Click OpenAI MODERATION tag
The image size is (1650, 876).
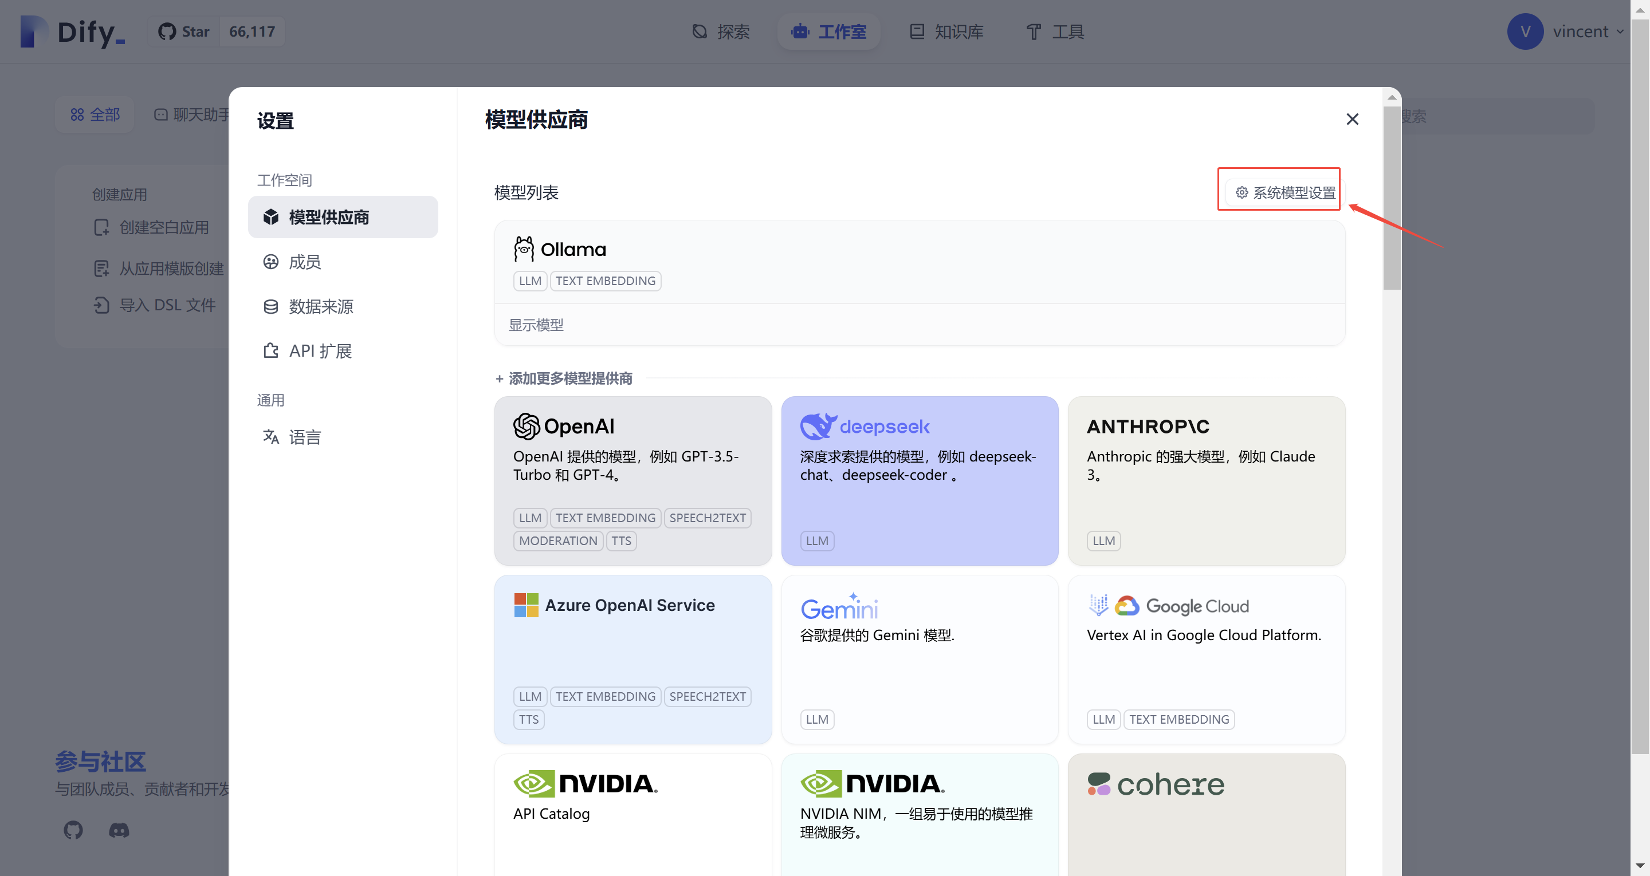tap(558, 540)
